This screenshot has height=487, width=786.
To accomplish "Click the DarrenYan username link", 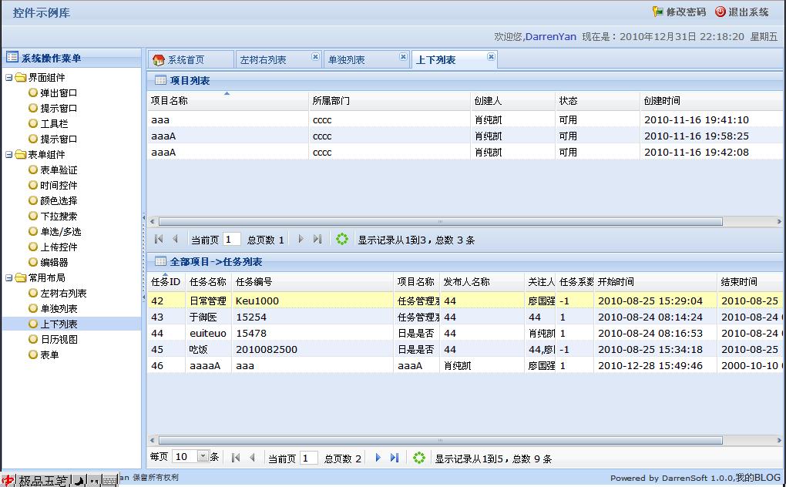I will pyautogui.click(x=550, y=36).
